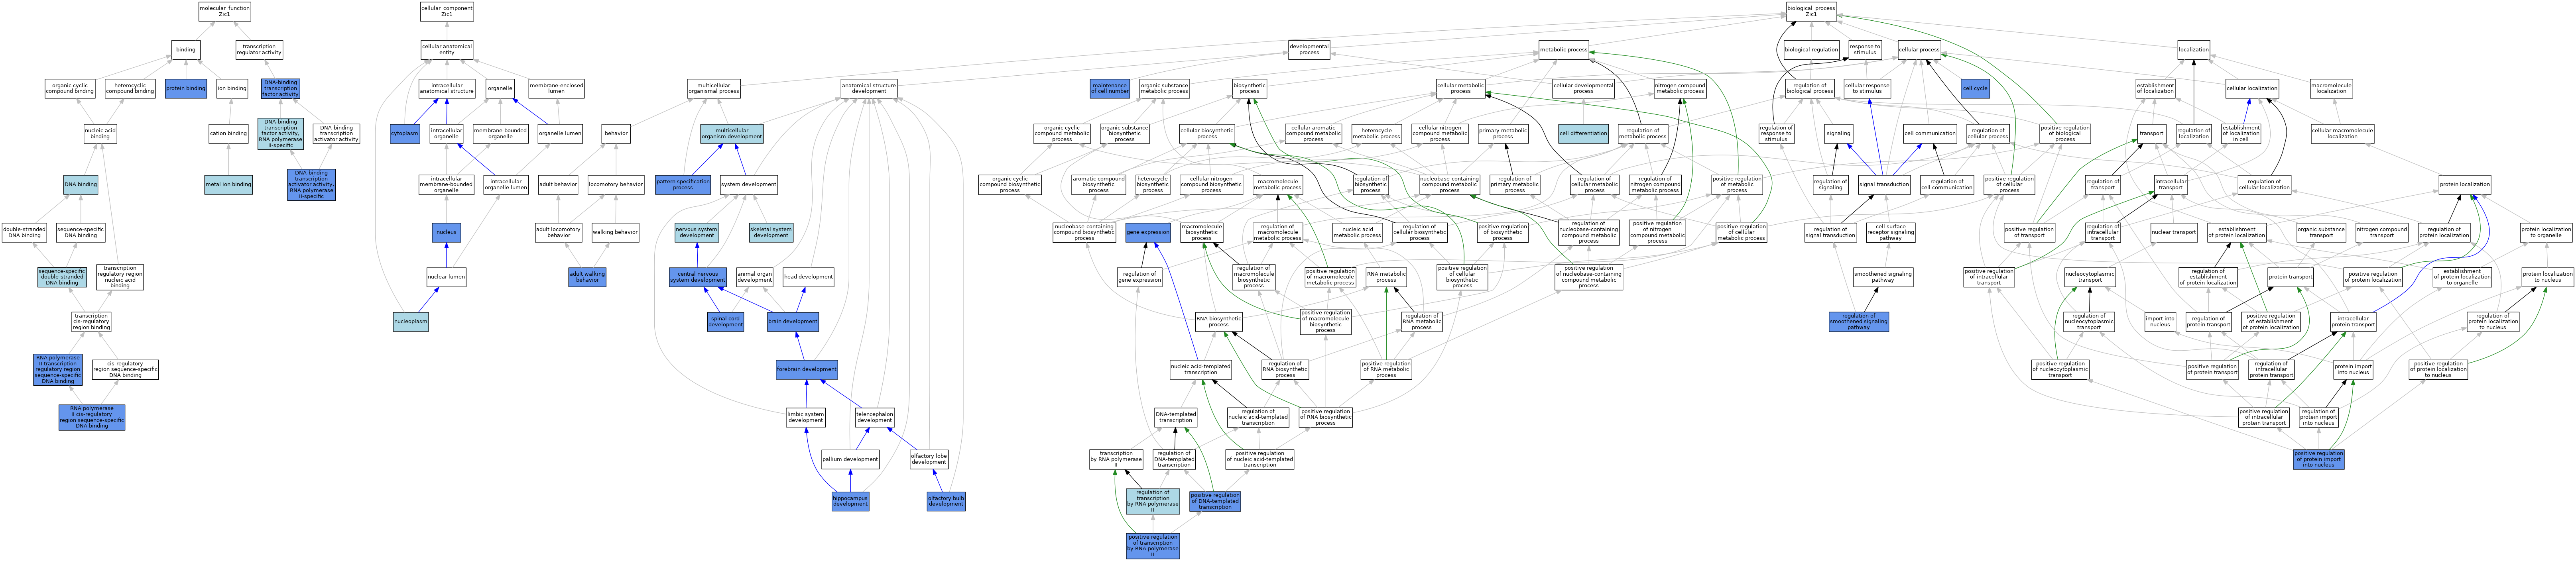Click the 'cellular_component Zic1' root node

tap(447, 11)
